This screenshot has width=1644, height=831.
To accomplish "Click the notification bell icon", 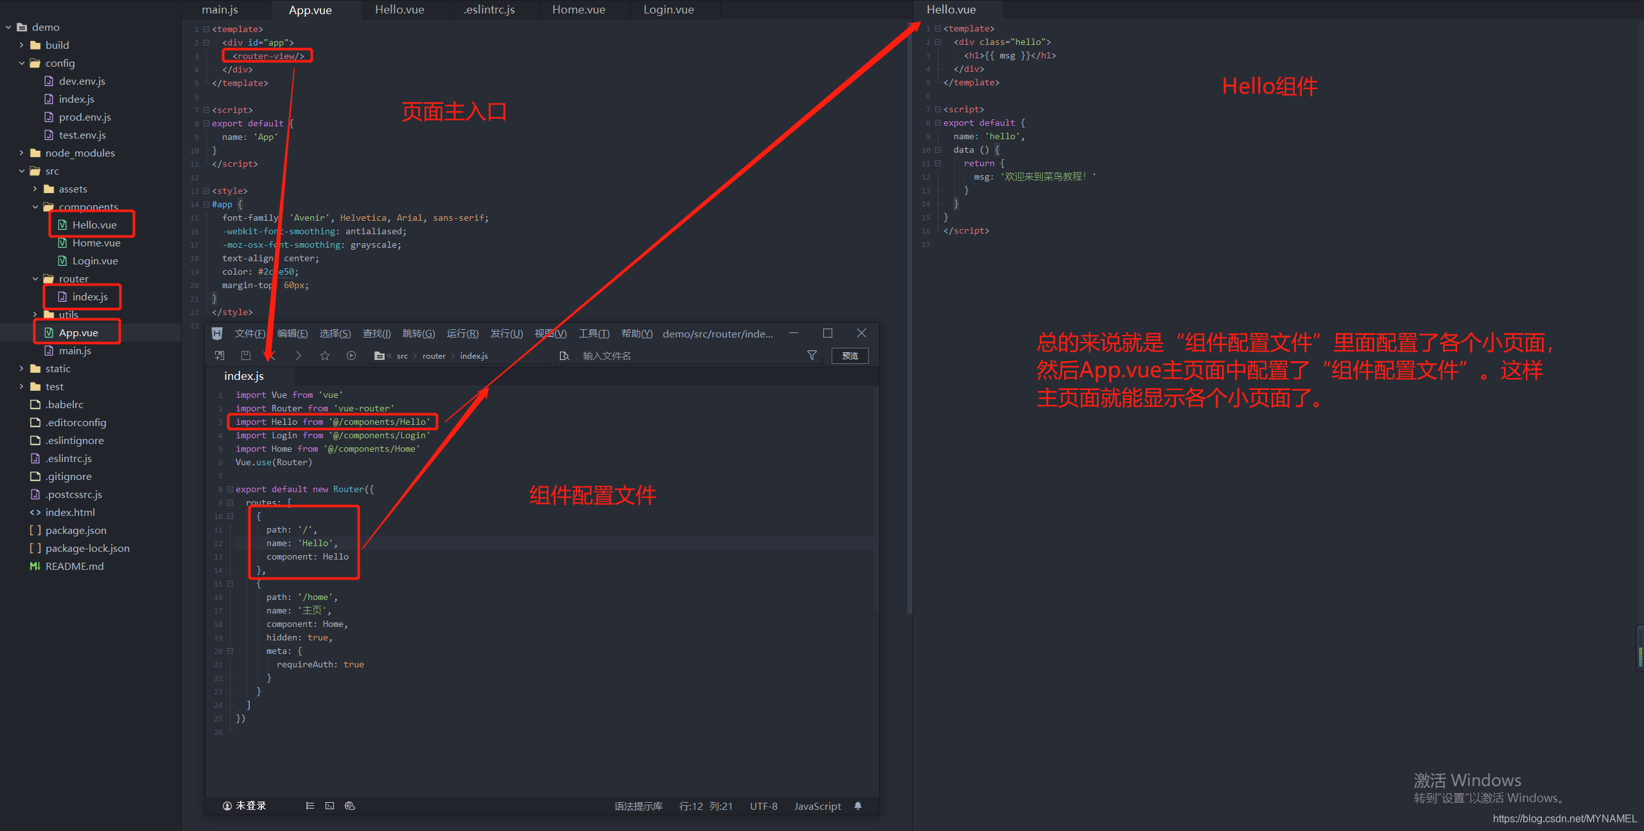I will (x=858, y=806).
